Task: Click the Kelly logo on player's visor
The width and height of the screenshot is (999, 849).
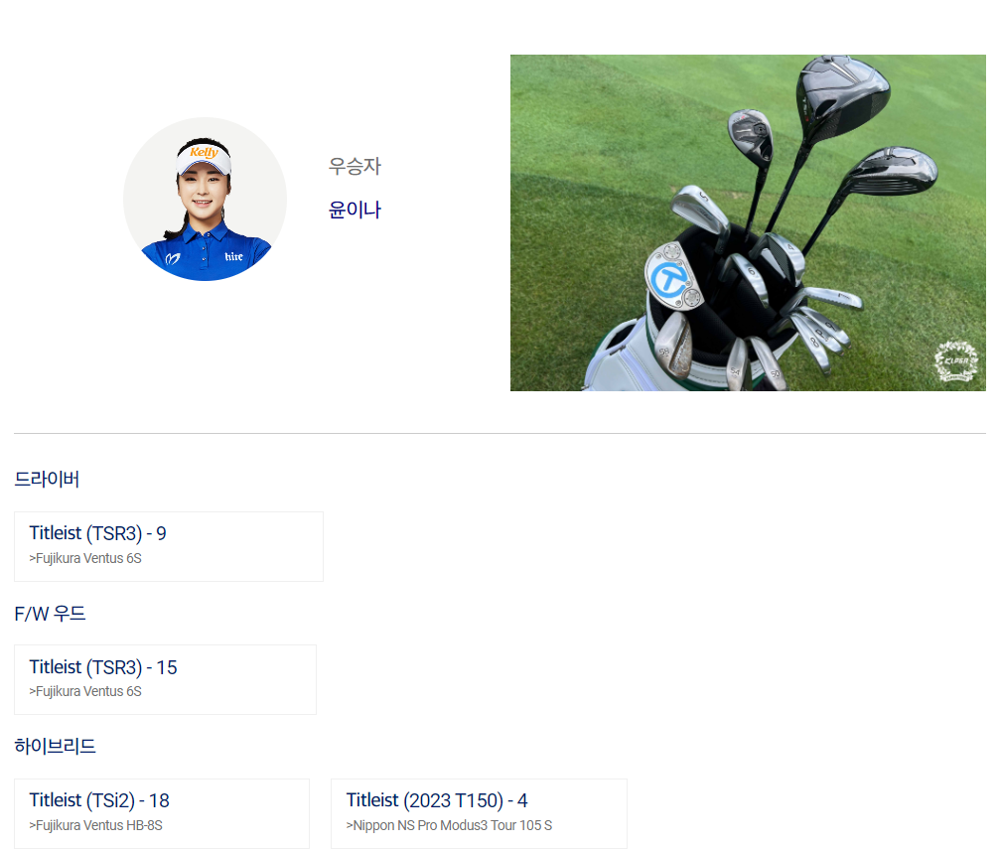Action: click(x=204, y=152)
